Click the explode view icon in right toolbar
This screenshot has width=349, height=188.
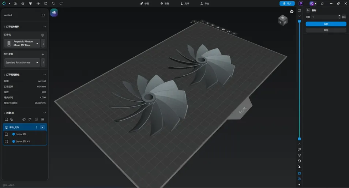click(x=299, y=155)
